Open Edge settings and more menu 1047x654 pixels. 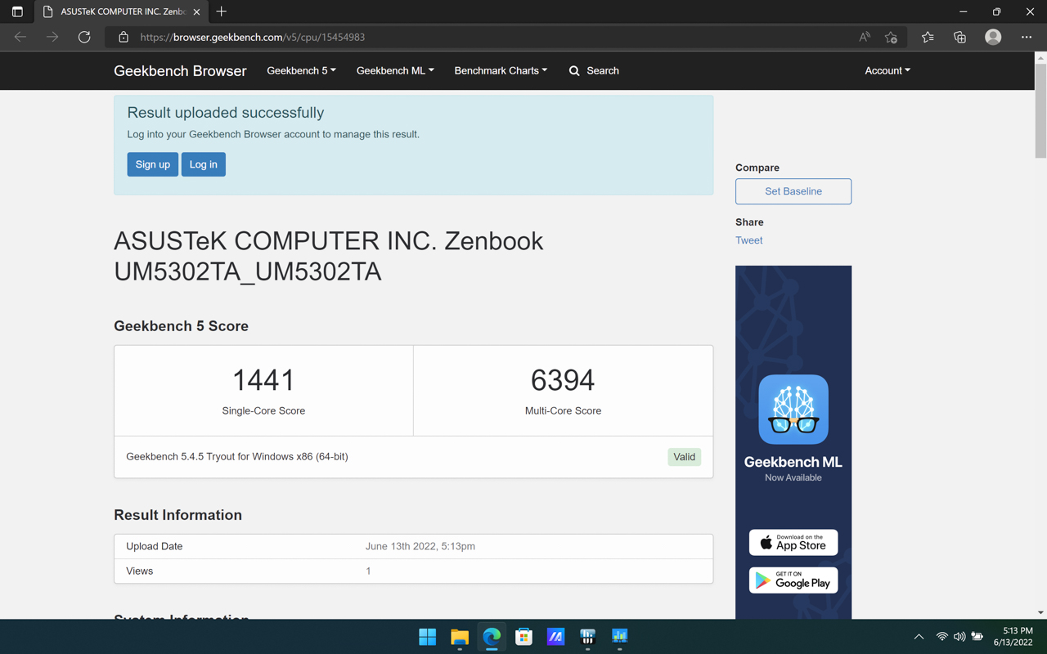pyautogui.click(x=1027, y=37)
